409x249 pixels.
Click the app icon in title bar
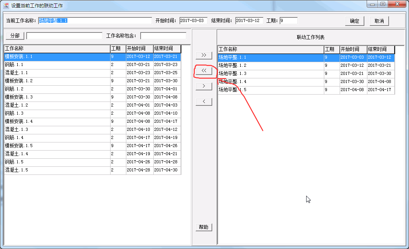click(x=6, y=5)
